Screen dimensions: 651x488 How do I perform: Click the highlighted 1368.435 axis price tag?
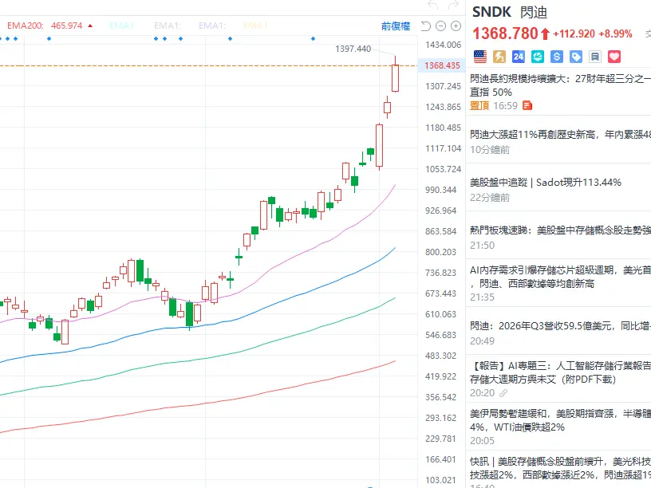pos(442,65)
